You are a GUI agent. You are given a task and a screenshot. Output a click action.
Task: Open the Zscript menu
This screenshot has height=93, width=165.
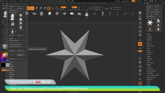104,3
